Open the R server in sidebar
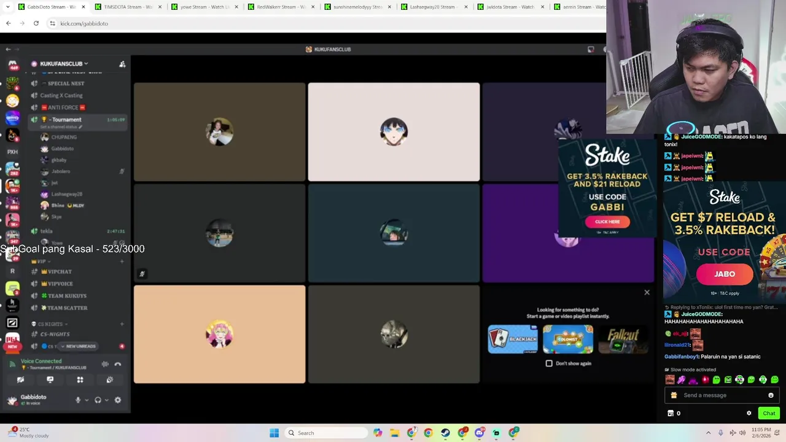 tap(12, 271)
